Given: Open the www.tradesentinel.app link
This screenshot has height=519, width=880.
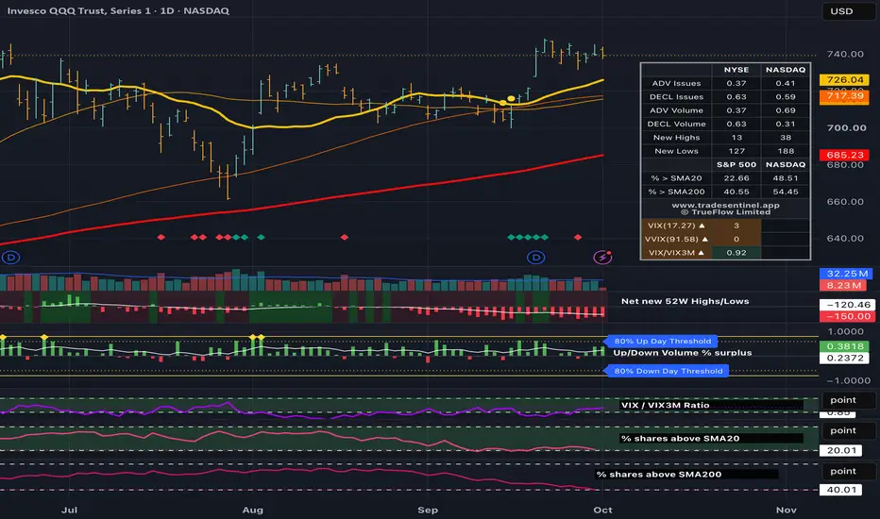Looking at the screenshot, I should pos(725,205).
